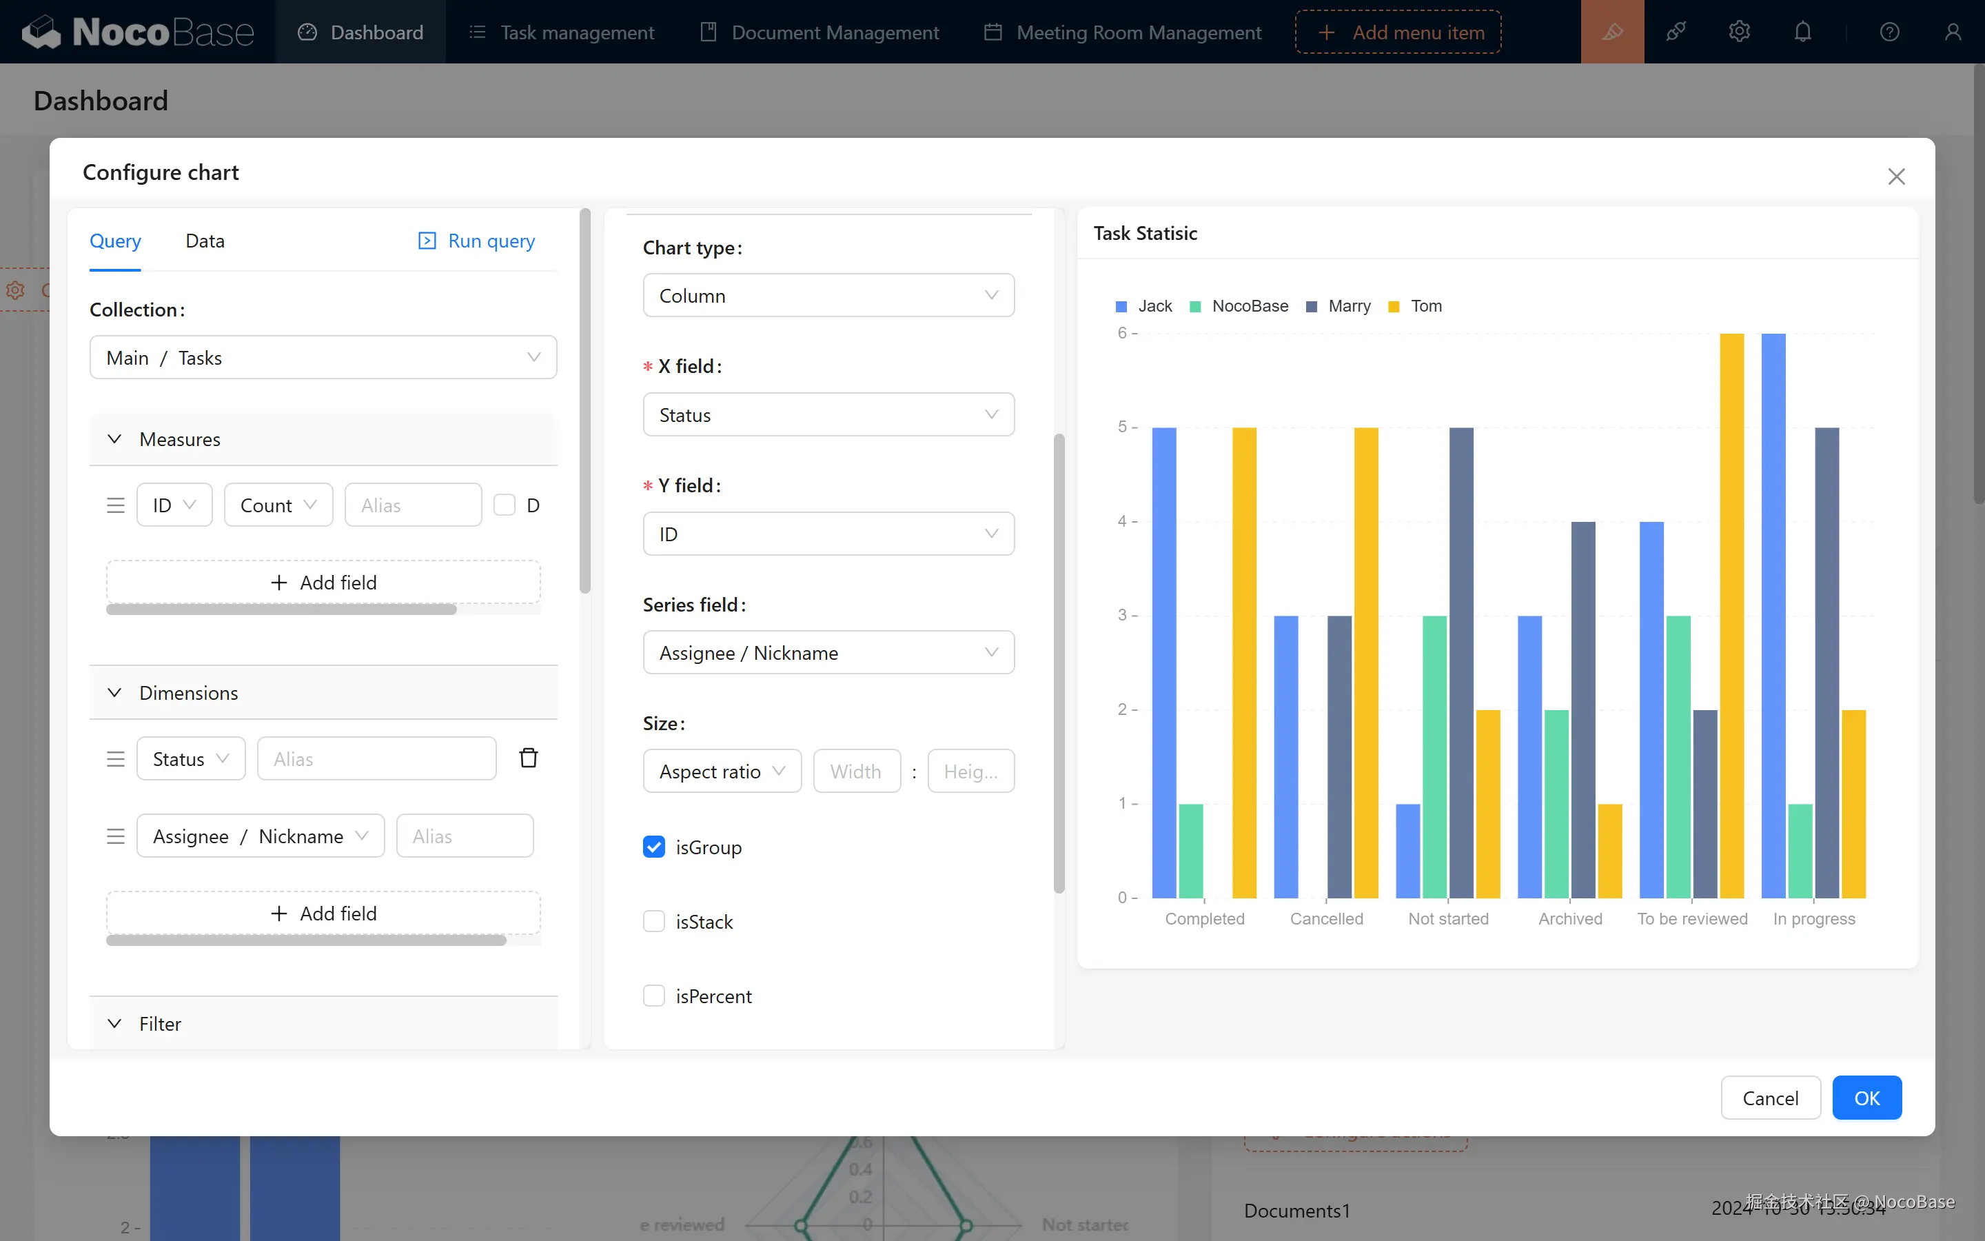Click the Width input field
This screenshot has height=1241, width=1985.
[856, 771]
